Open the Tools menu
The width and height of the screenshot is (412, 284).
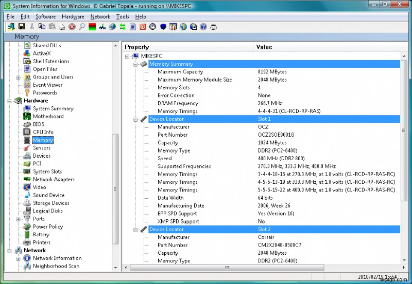coord(123,16)
